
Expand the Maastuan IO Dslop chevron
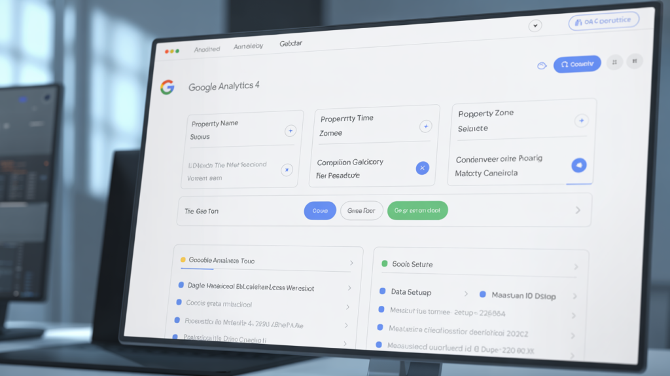575,296
